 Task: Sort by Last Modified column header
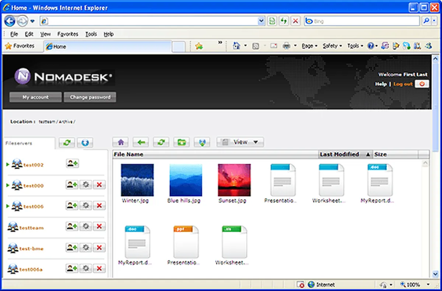point(345,154)
